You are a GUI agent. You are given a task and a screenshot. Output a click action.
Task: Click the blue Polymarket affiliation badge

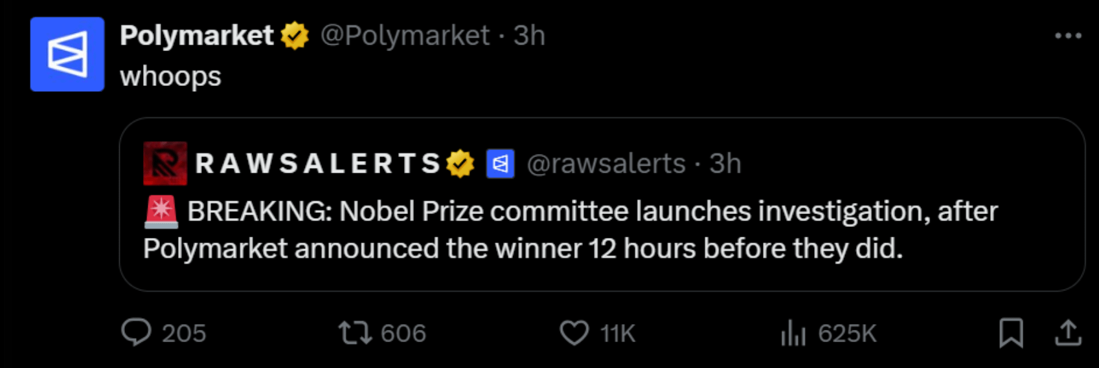[x=501, y=164]
